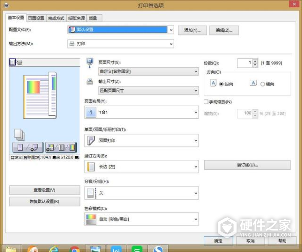302x252 pixels.
Task: Open the Sogou browser icon on taskbar
Action: pos(158,249)
